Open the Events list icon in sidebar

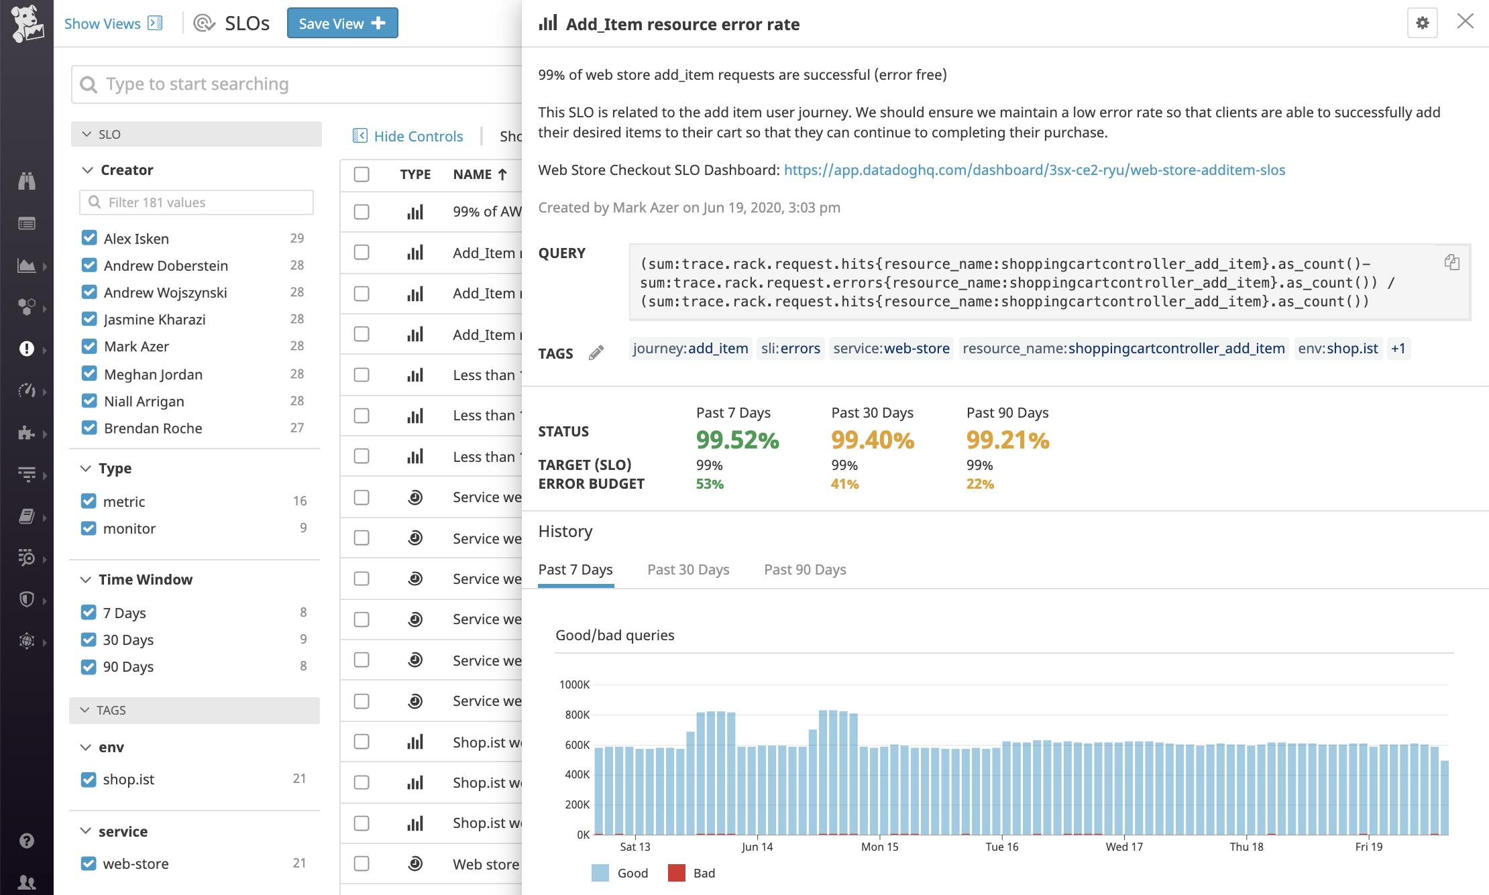tap(27, 223)
